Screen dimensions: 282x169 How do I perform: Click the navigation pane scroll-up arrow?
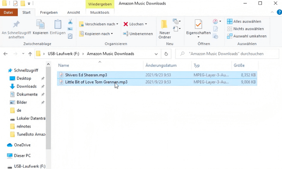(x=48, y=64)
